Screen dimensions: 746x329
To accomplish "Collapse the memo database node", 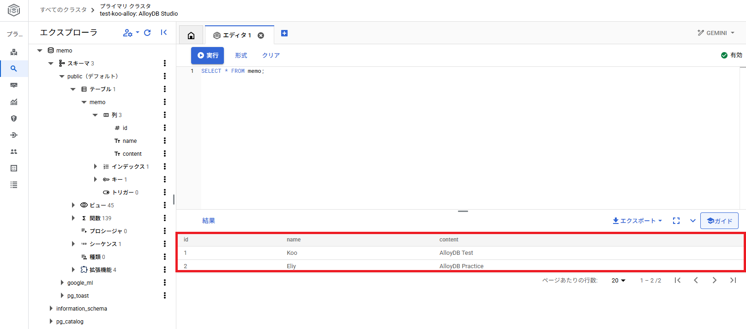I will (x=40, y=51).
